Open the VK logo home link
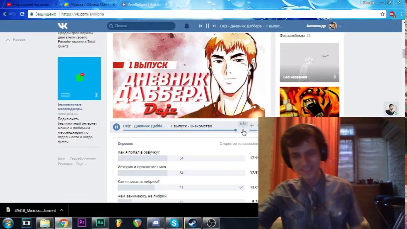This screenshot has width=407, height=229. pyautogui.click(x=63, y=26)
